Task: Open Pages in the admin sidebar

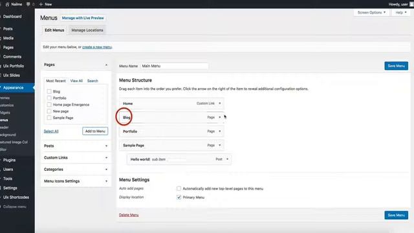Action: (8, 47)
